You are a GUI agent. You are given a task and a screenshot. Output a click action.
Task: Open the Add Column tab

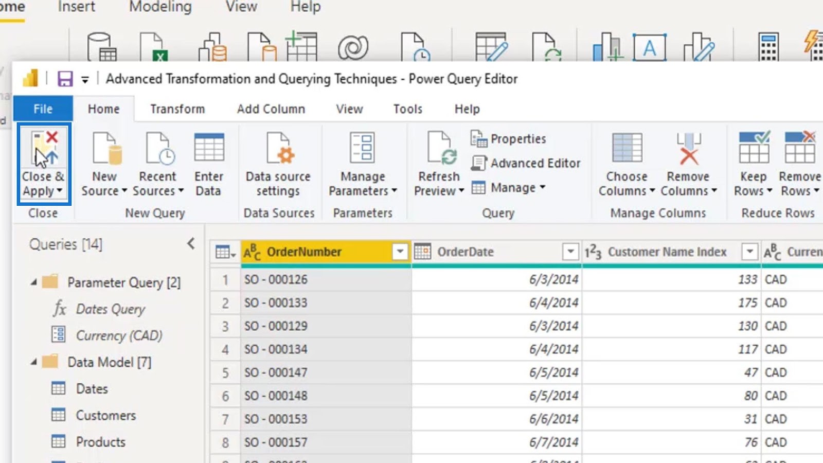point(271,109)
